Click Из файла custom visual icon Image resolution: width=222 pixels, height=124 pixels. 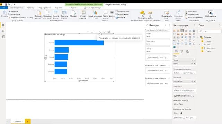tap(150, 13)
